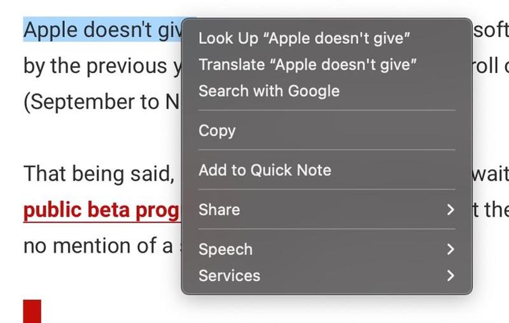Click the "no mention of a" text
Screen dimensions: 509x323
(x=97, y=245)
